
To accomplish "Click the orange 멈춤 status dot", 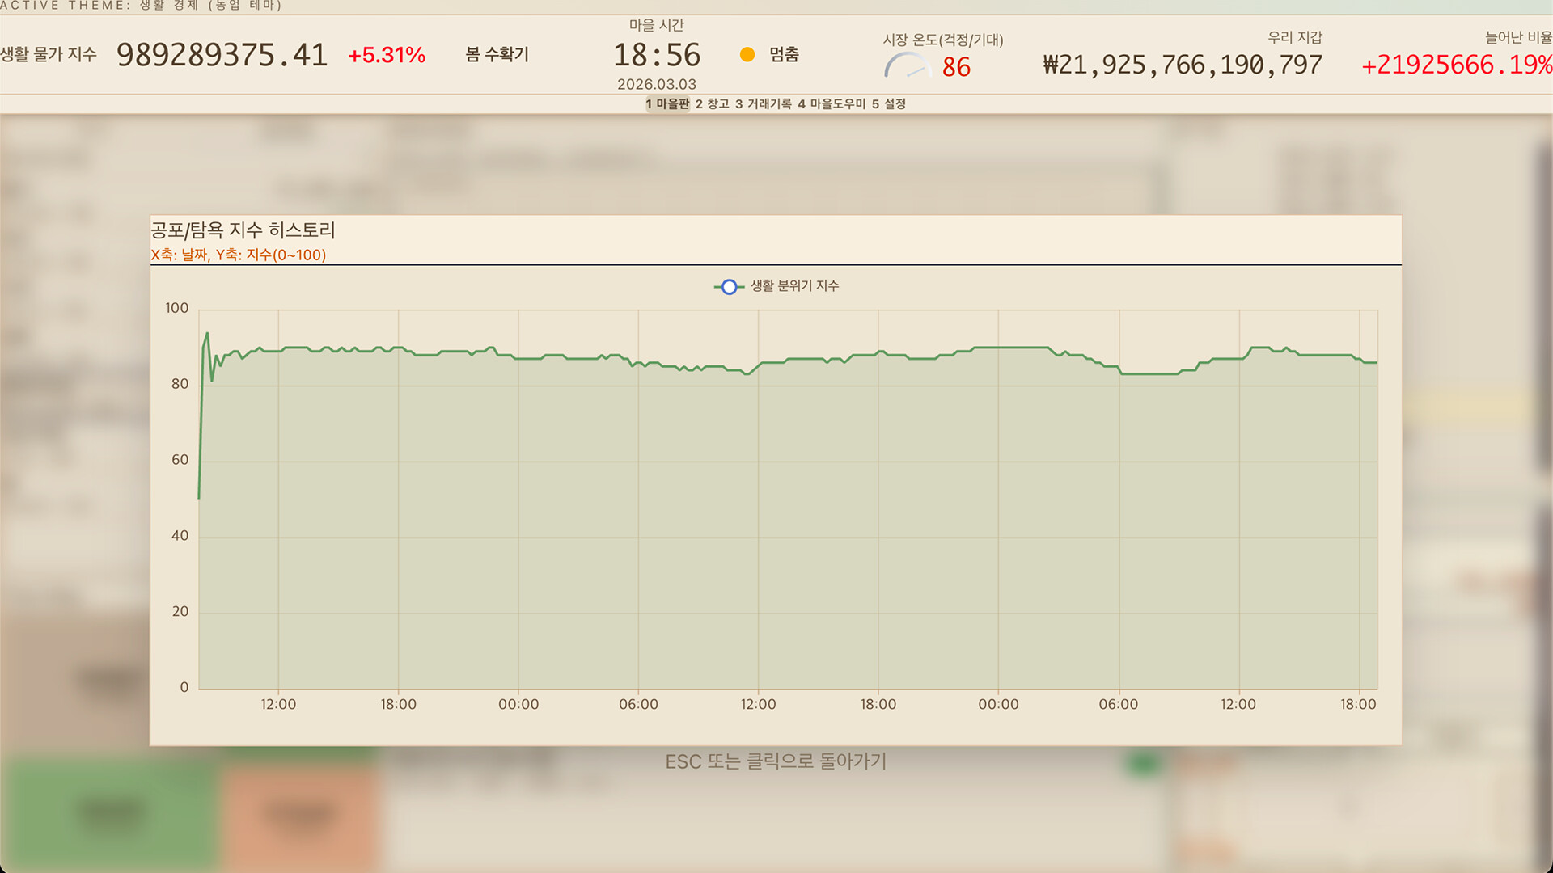I will 747,55.
